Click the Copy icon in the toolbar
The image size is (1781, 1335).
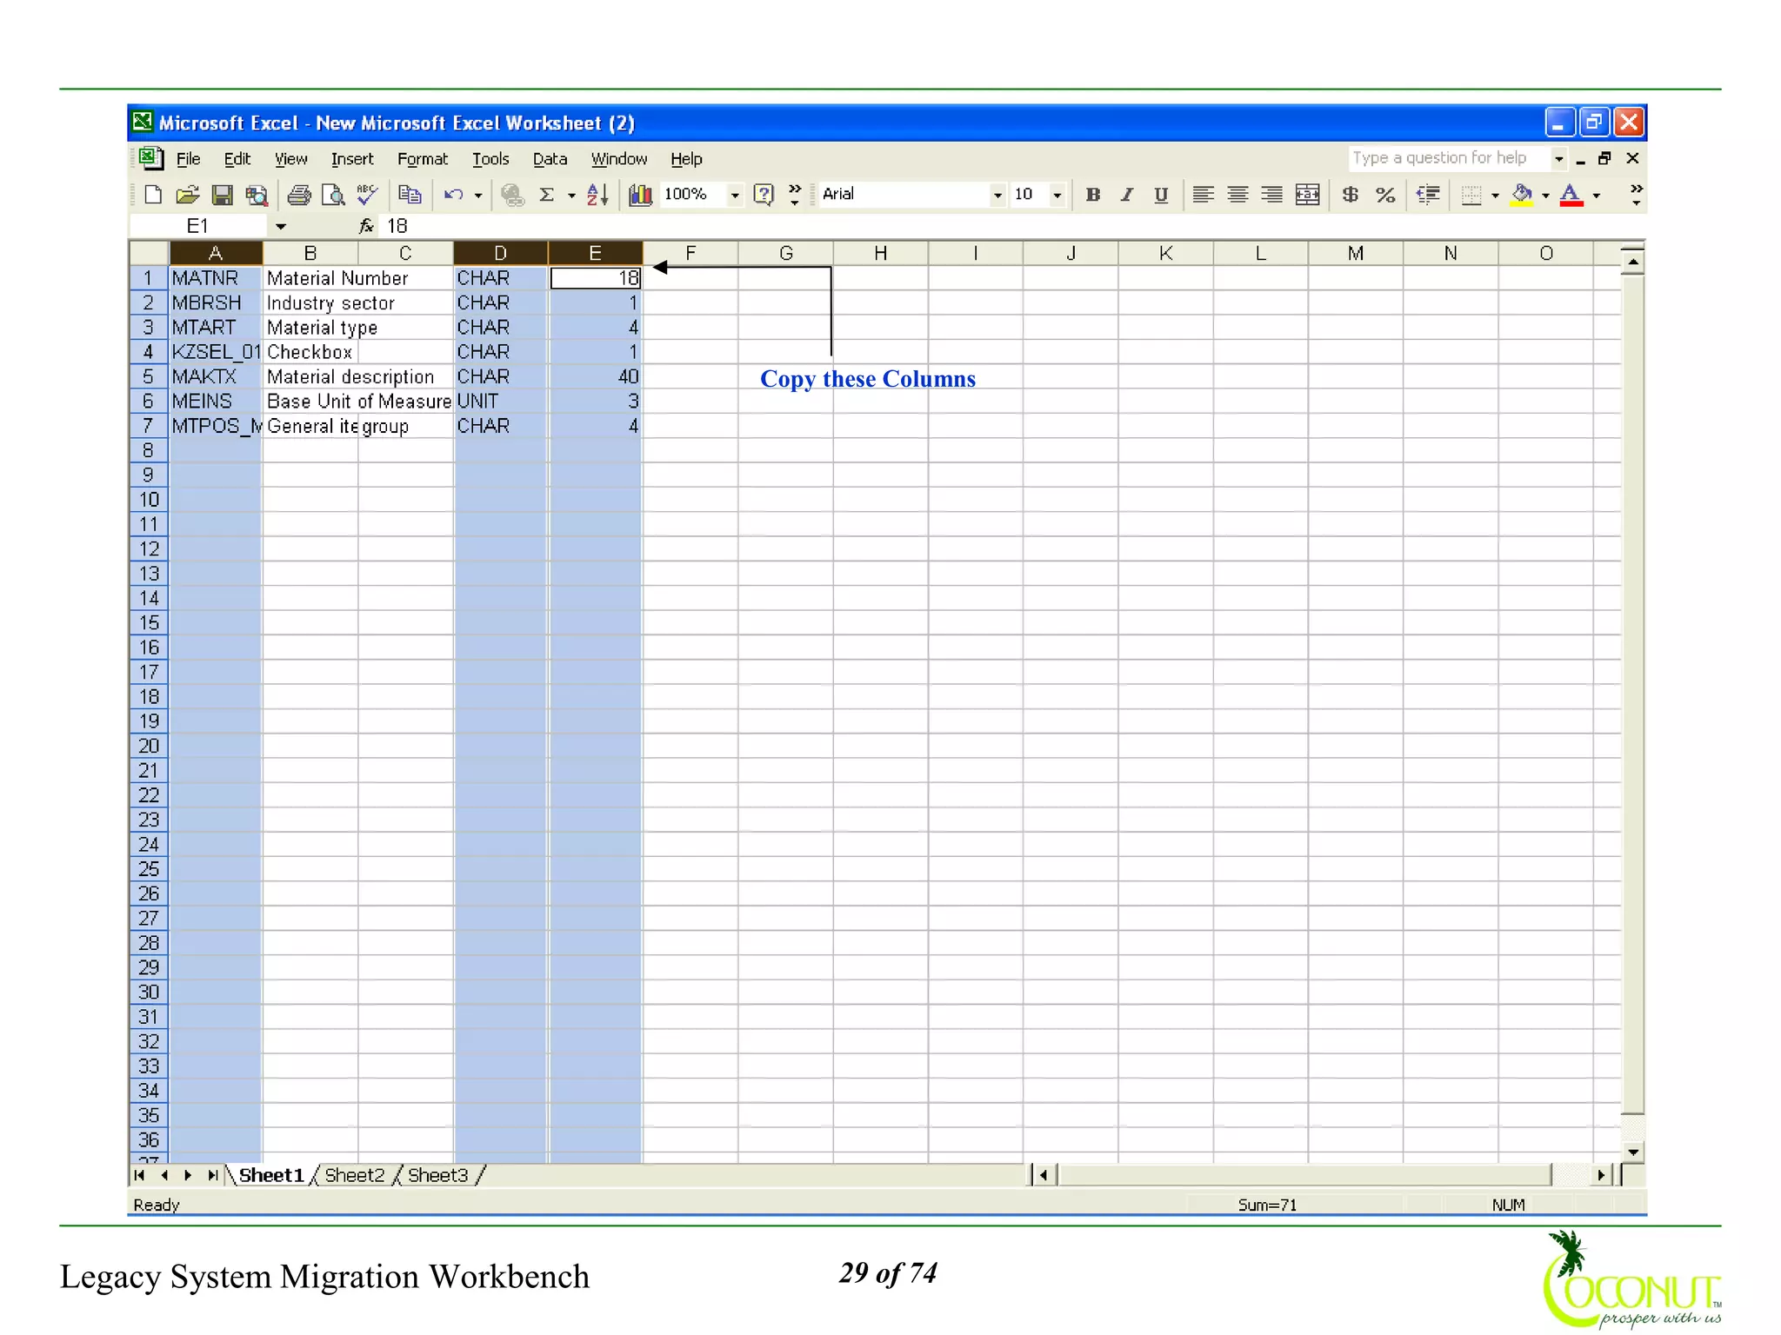pyautogui.click(x=410, y=195)
